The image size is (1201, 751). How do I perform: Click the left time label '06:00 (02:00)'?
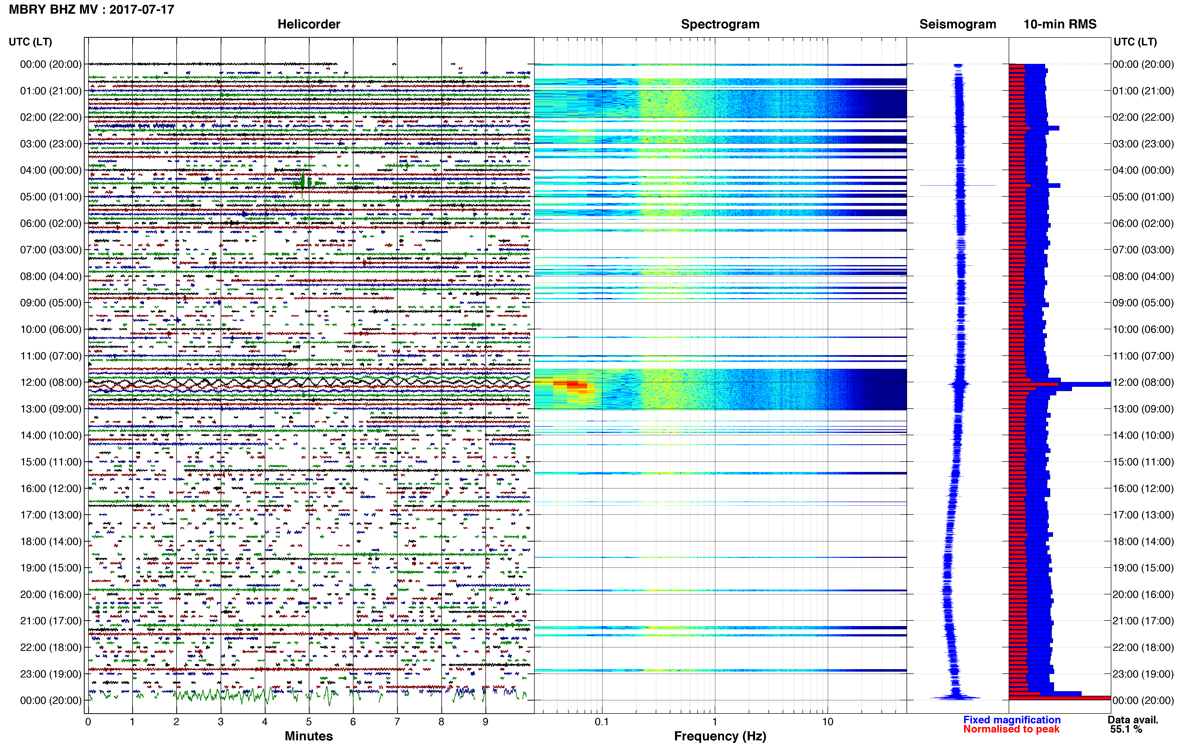click(x=51, y=224)
